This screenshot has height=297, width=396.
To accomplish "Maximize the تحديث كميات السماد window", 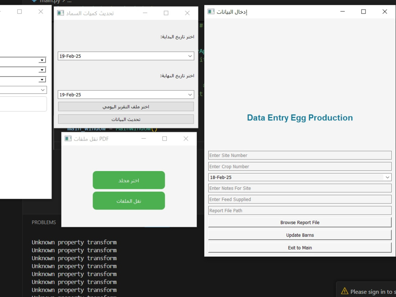I will coord(166,13).
